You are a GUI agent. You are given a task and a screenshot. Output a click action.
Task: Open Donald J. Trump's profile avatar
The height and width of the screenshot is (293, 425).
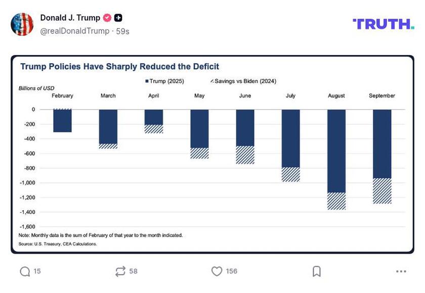pos(22,24)
